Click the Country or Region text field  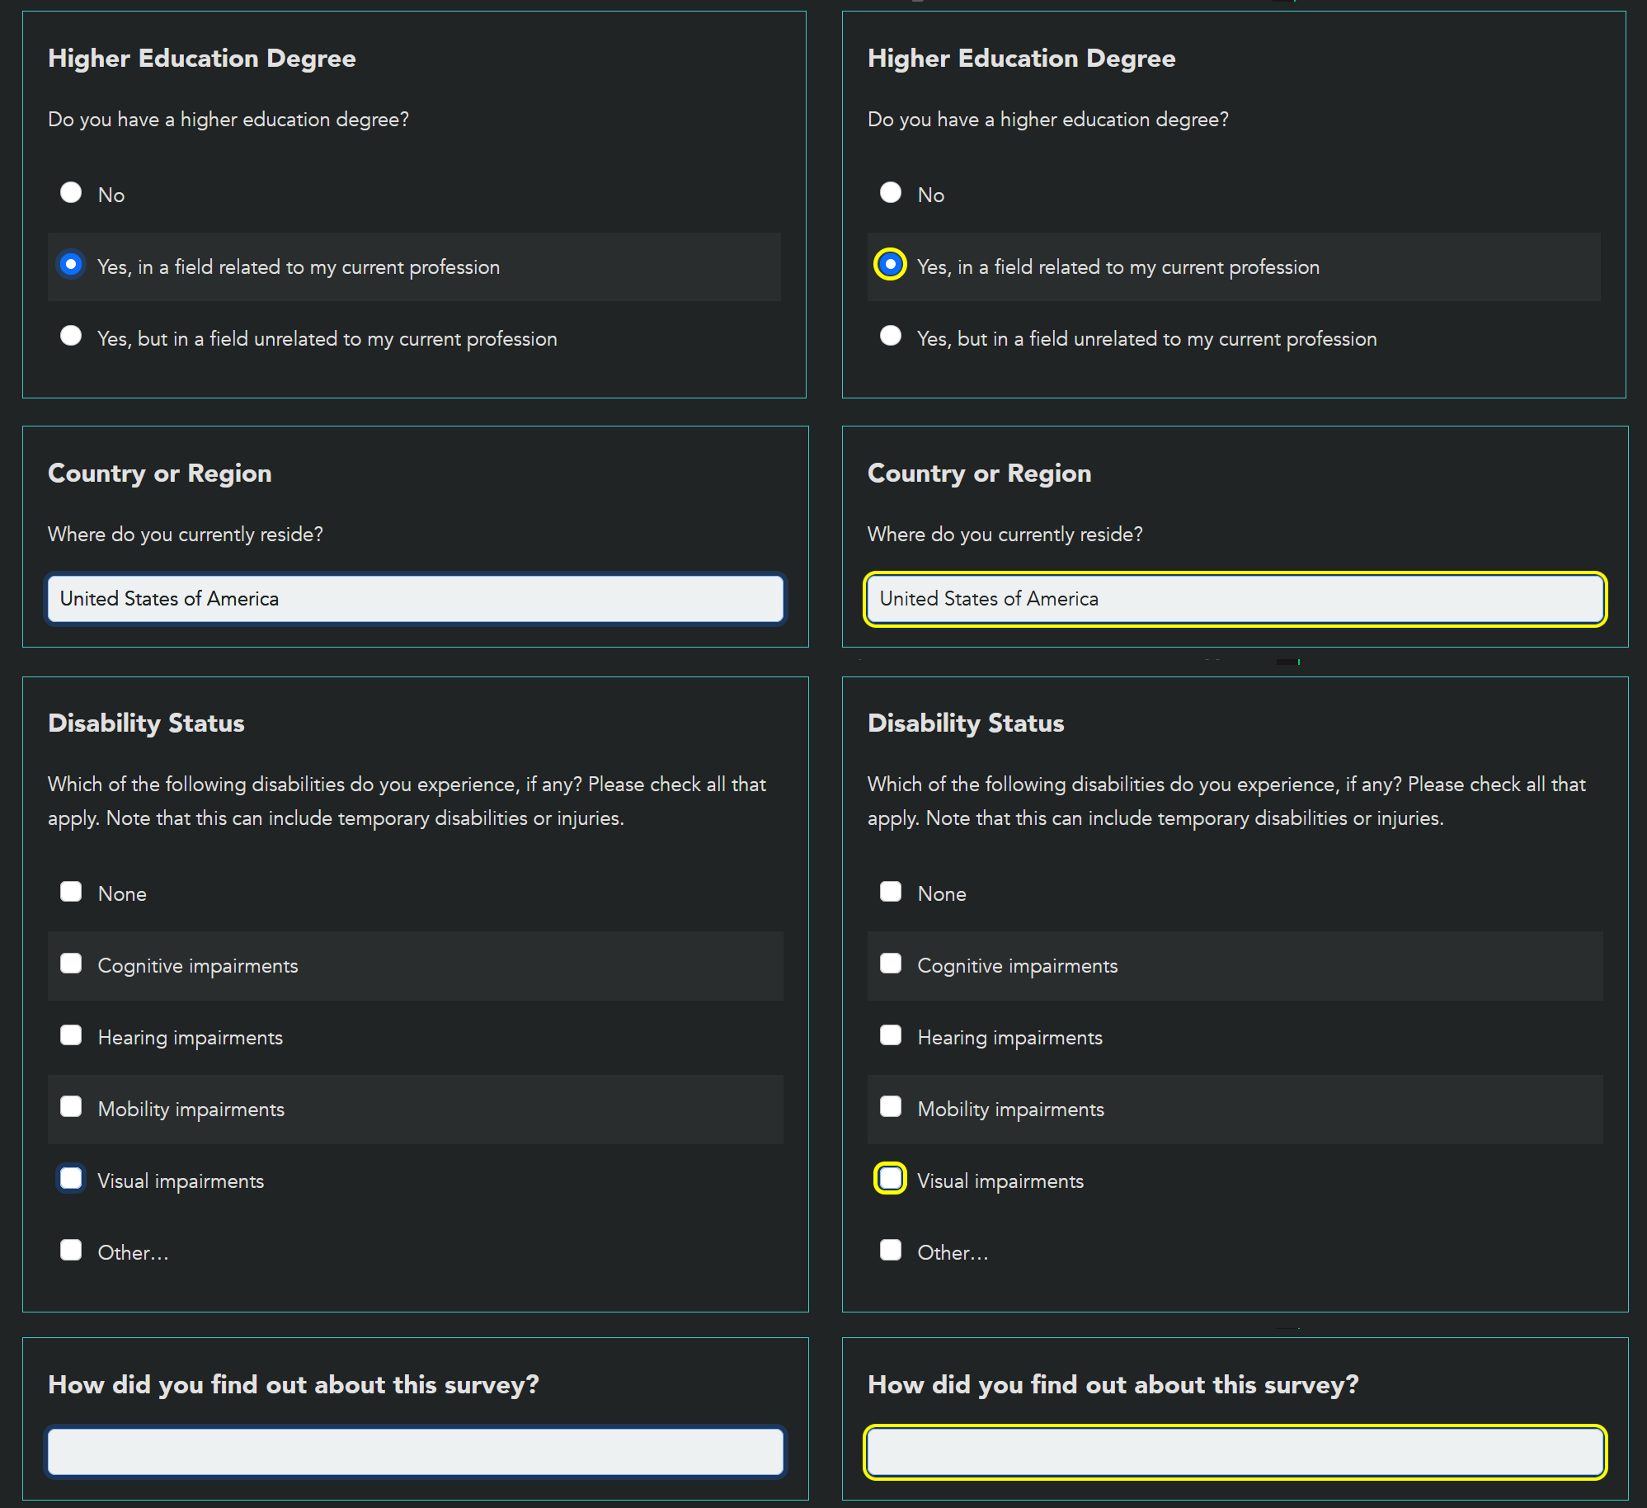[415, 598]
